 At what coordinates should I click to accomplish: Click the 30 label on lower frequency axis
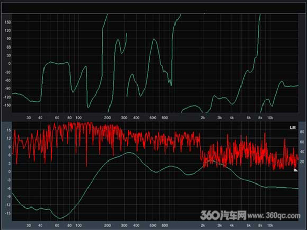(x=28, y=225)
